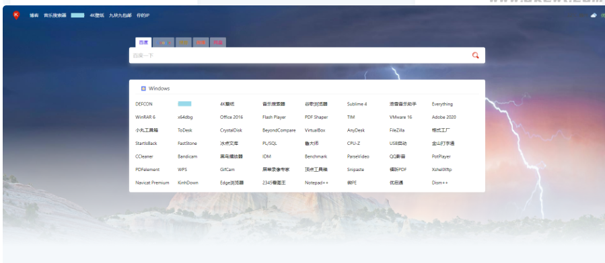The height and width of the screenshot is (263, 605).
Task: Open the ToDesk link
Action: click(x=185, y=130)
